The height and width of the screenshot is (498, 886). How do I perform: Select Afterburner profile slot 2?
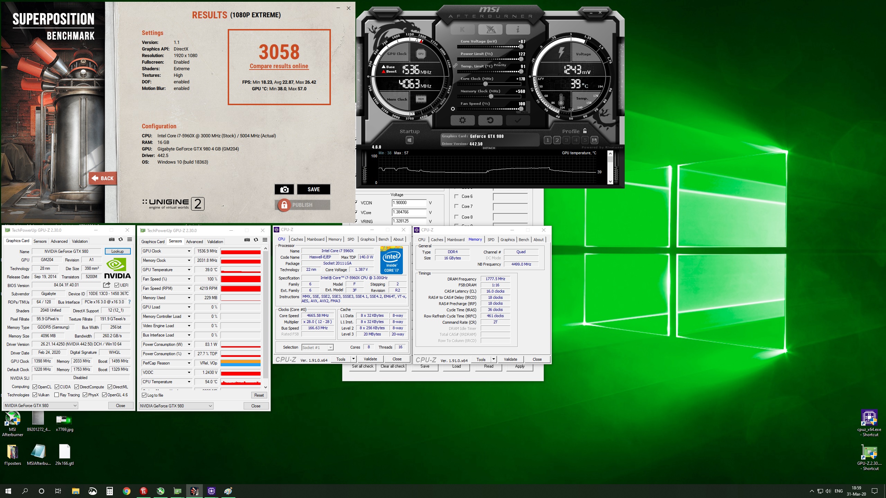pos(557,140)
